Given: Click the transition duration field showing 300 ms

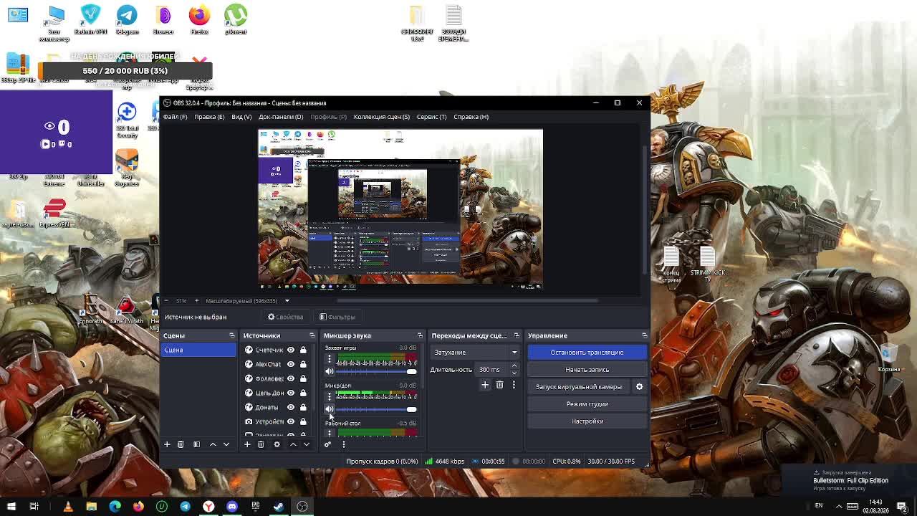Looking at the screenshot, I should point(491,370).
